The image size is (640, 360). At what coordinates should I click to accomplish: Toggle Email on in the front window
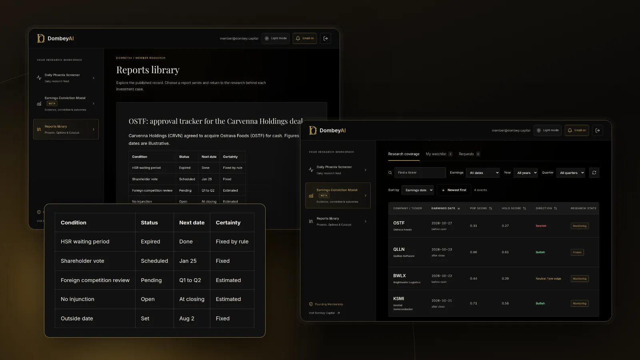click(x=577, y=130)
